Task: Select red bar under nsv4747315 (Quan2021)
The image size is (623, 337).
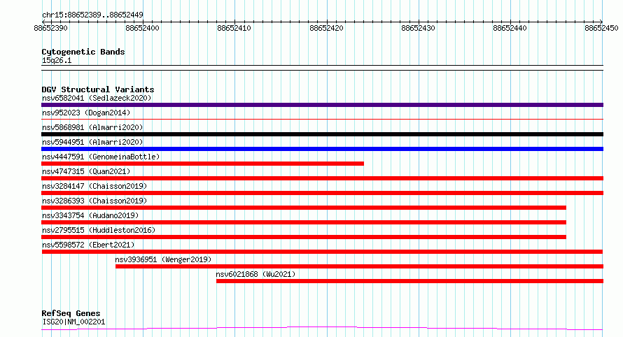Action: [322, 178]
